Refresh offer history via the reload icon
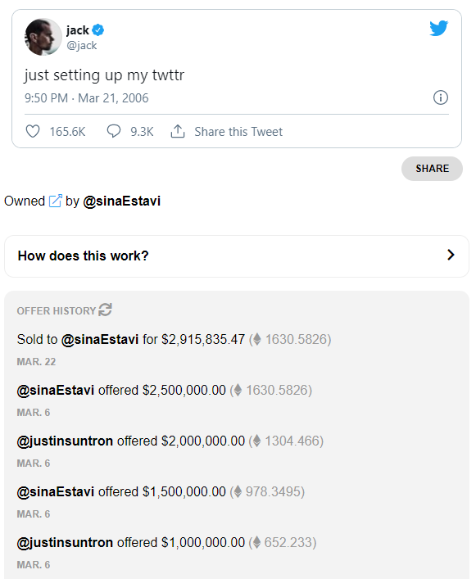This screenshot has height=579, width=476. [105, 310]
